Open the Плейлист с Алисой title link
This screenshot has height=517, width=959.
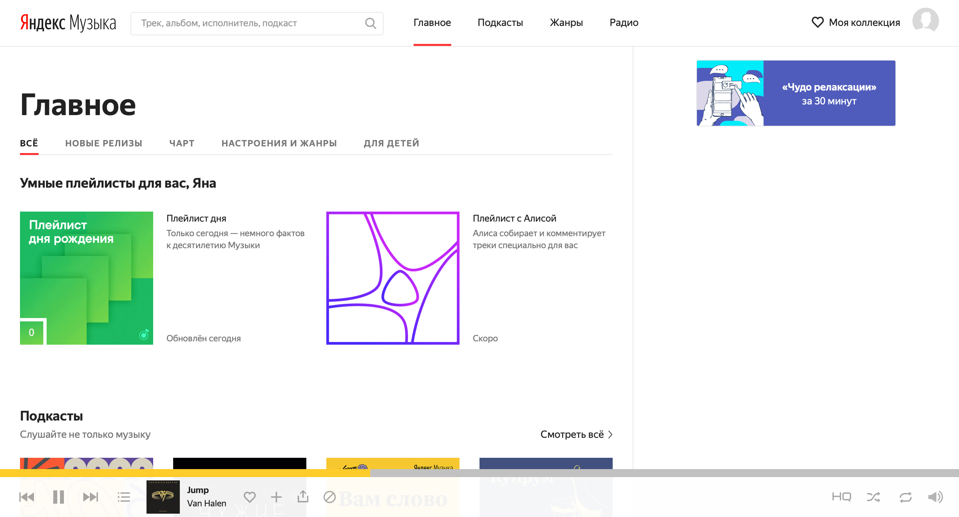[x=514, y=218]
